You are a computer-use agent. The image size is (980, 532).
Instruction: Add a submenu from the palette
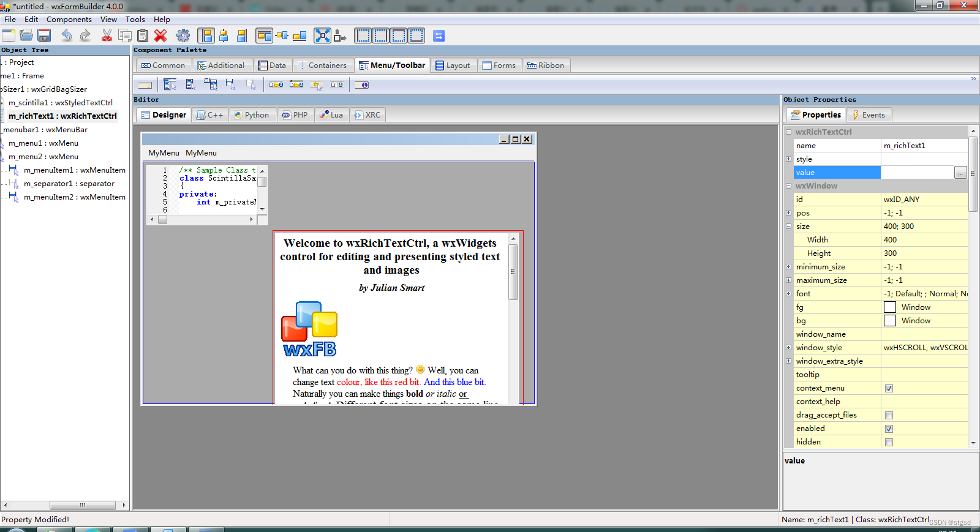[x=211, y=85]
